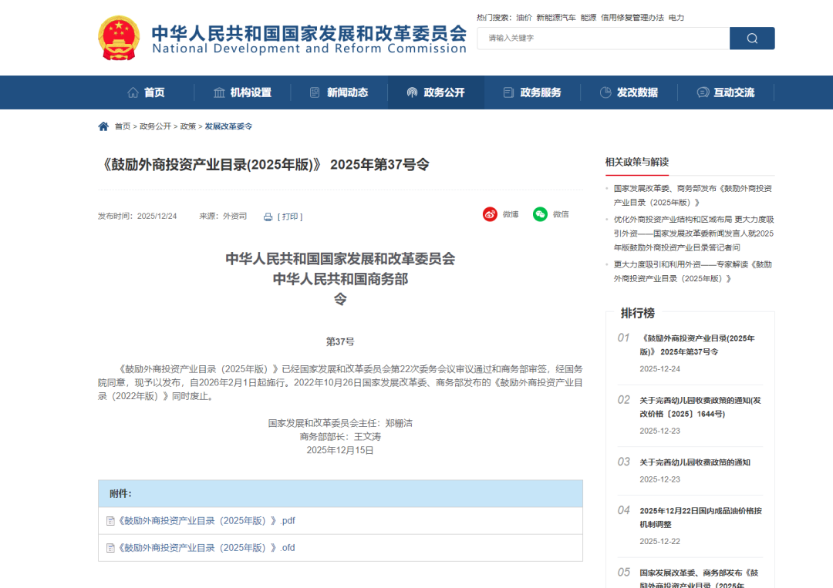The image size is (833, 588).
Task: Click the search magnifier icon
Action: point(751,38)
